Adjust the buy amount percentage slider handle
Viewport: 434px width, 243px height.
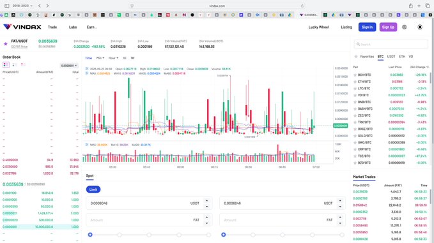(x=90, y=235)
